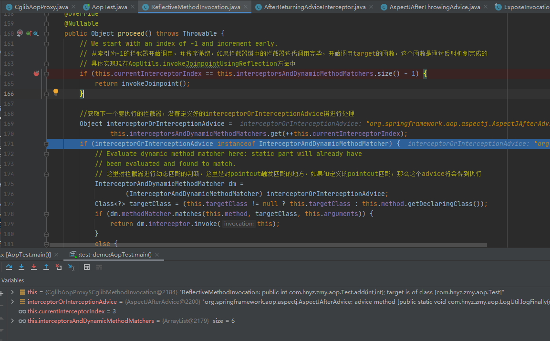Click the object icon beside the 'this' variable
The image size is (550, 341).
pyautogui.click(x=22, y=292)
